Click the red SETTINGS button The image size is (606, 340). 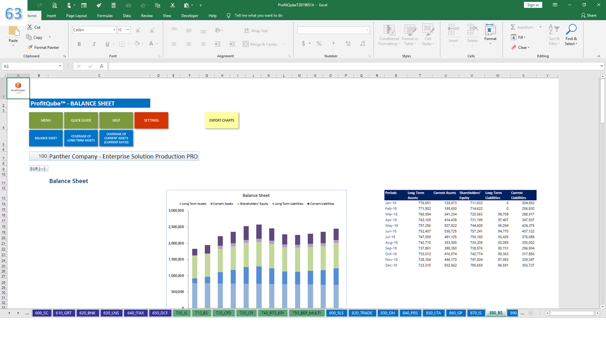(x=151, y=120)
